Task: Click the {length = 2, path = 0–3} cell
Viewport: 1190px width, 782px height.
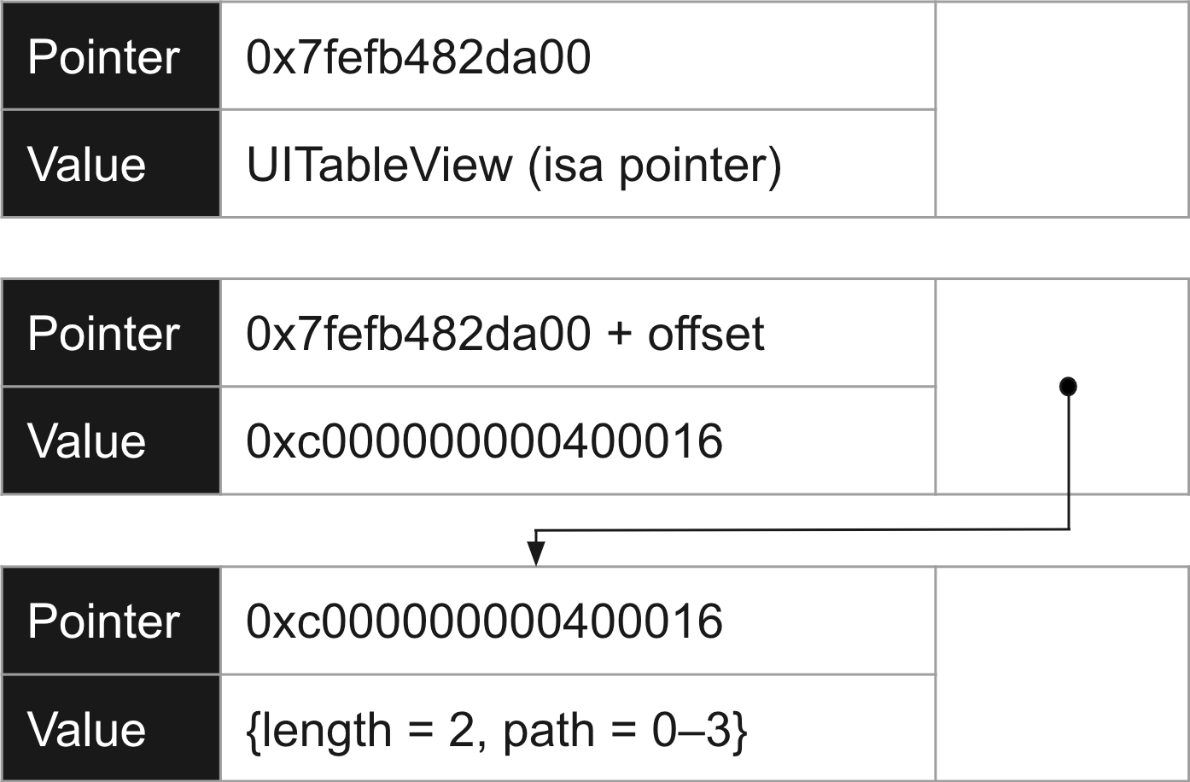Action: point(578,728)
